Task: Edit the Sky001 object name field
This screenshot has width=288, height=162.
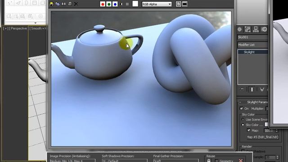Action: click(x=252, y=37)
